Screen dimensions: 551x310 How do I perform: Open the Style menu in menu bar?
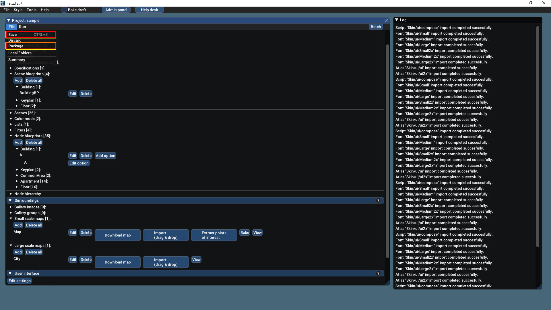pyautogui.click(x=18, y=10)
